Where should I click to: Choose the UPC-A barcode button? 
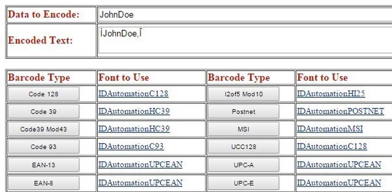(x=243, y=165)
